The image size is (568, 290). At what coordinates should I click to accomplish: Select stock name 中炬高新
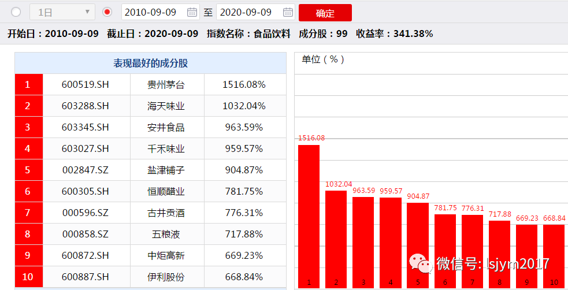point(166,255)
